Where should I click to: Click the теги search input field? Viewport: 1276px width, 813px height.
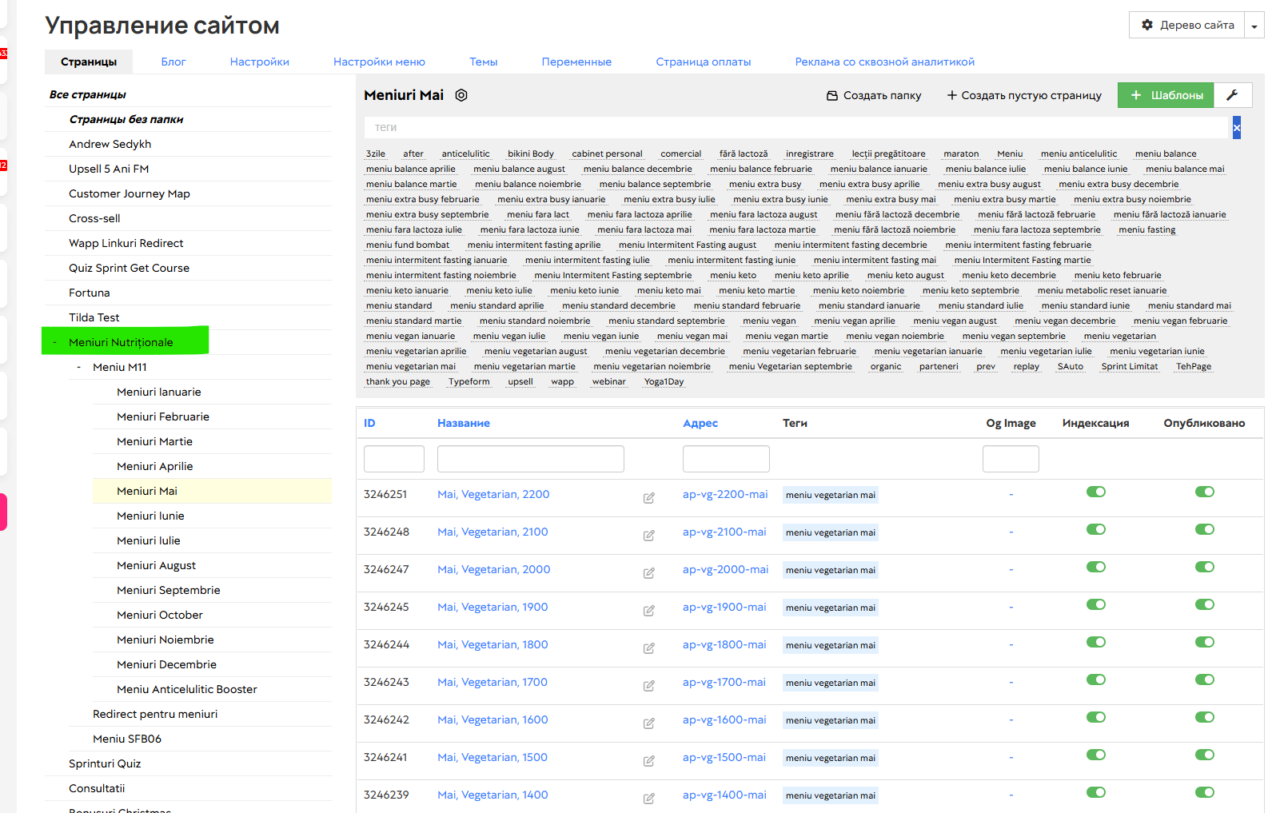click(796, 127)
